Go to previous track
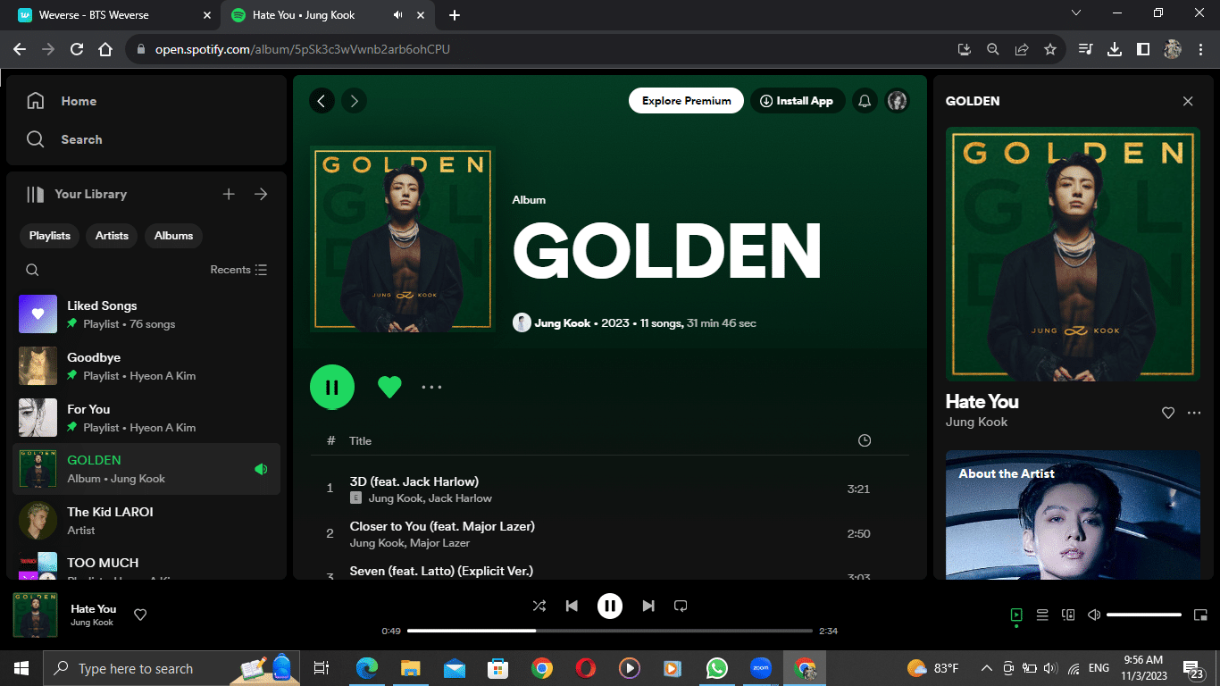 pyautogui.click(x=572, y=606)
